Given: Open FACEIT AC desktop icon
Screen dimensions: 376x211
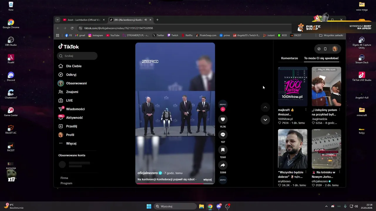Looking at the screenshot, I should 11,130.
